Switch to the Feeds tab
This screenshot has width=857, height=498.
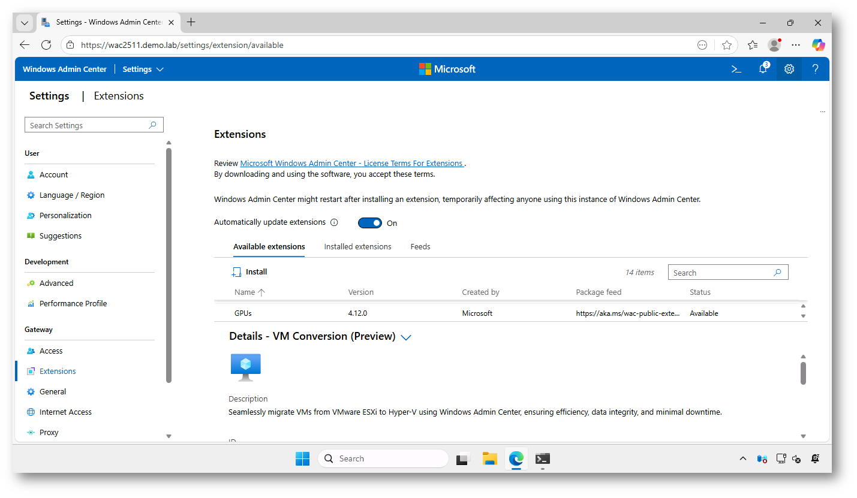(x=420, y=247)
